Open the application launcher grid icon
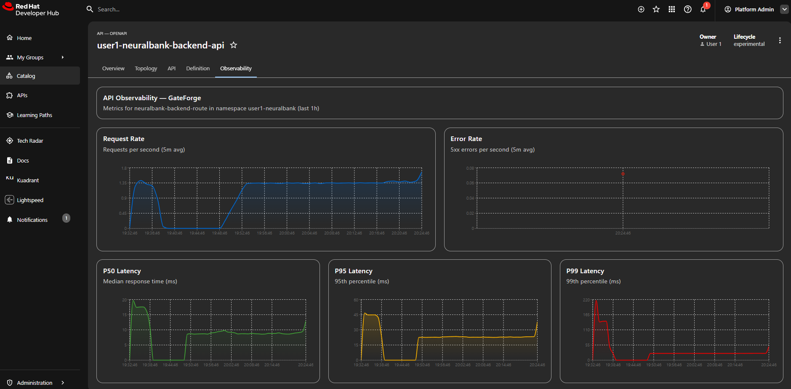The width and height of the screenshot is (791, 389). click(x=672, y=9)
